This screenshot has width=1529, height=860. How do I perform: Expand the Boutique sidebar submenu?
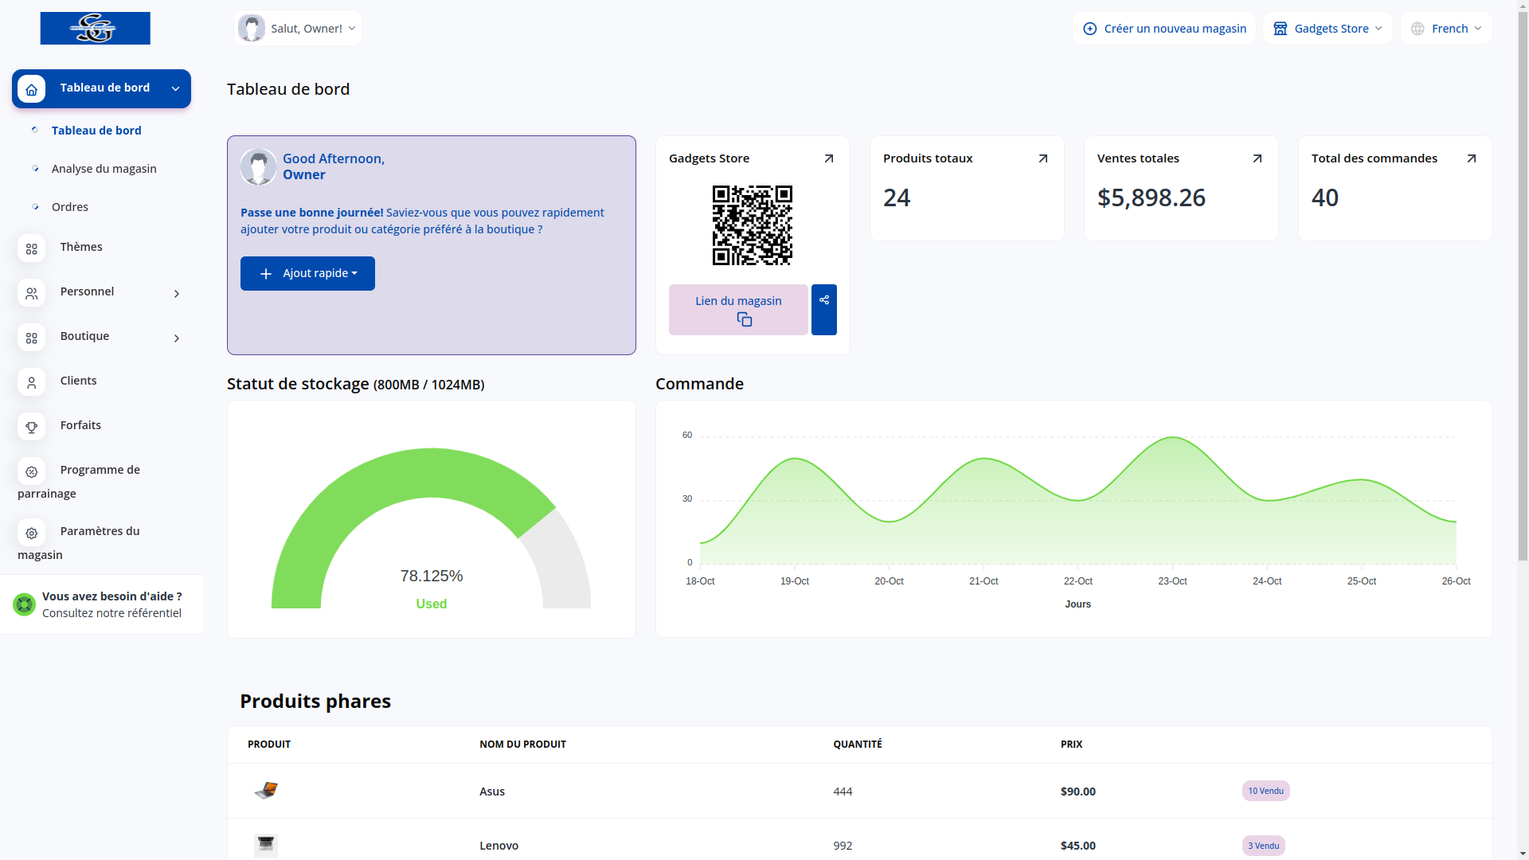[177, 338]
